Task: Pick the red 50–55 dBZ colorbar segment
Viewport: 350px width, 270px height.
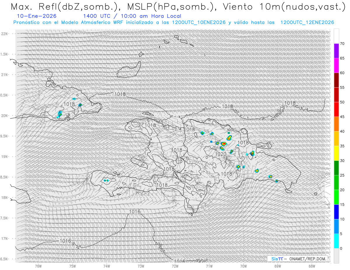Action: tap(336, 95)
